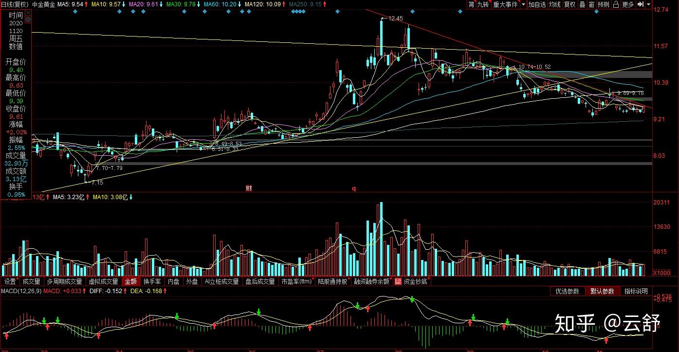Click 日线(复权) period selector
Viewport: 679px width, 352px height.
[x=15, y=4]
